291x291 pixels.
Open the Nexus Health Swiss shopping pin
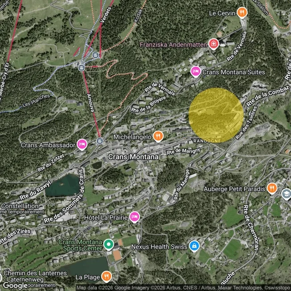pyautogui.click(x=194, y=246)
